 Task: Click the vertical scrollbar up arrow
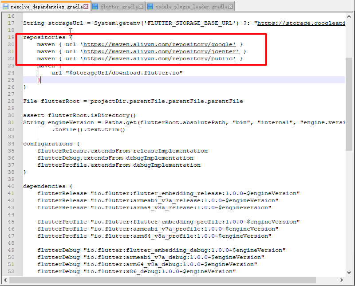349,16
